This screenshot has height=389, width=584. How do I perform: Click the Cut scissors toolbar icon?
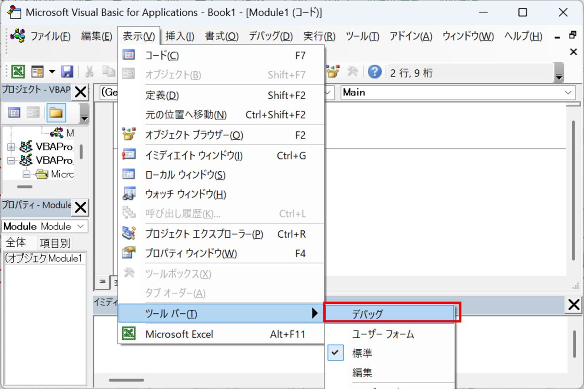(89, 72)
